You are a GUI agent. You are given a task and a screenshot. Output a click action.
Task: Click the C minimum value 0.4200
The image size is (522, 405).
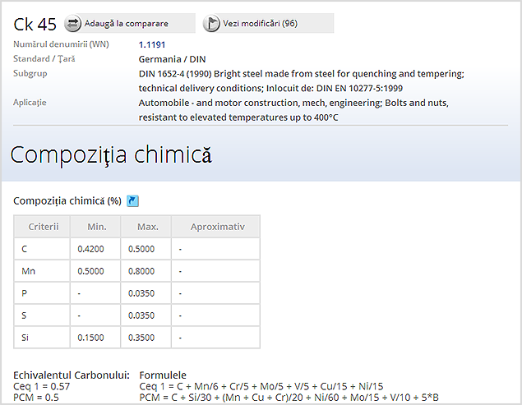[90, 249]
